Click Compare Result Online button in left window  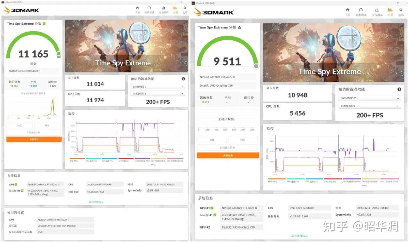click(x=33, y=133)
